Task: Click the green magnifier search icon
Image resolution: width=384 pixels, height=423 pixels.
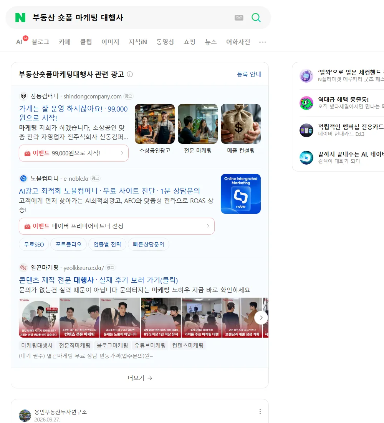Action: (256, 18)
